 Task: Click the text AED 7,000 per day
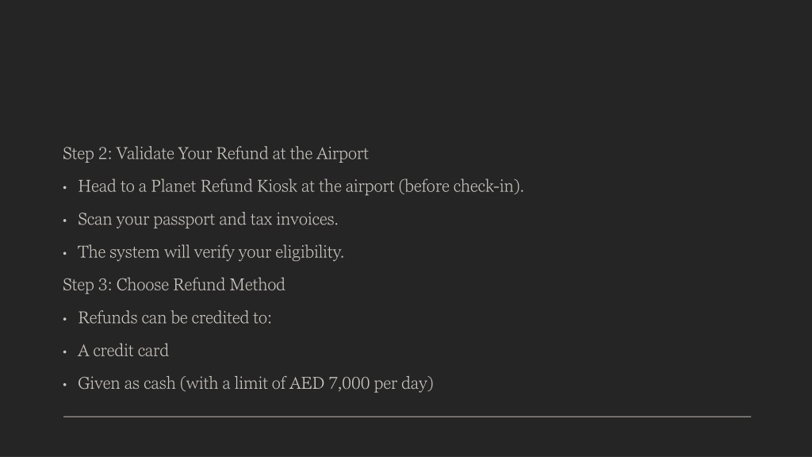pyautogui.click(x=359, y=384)
